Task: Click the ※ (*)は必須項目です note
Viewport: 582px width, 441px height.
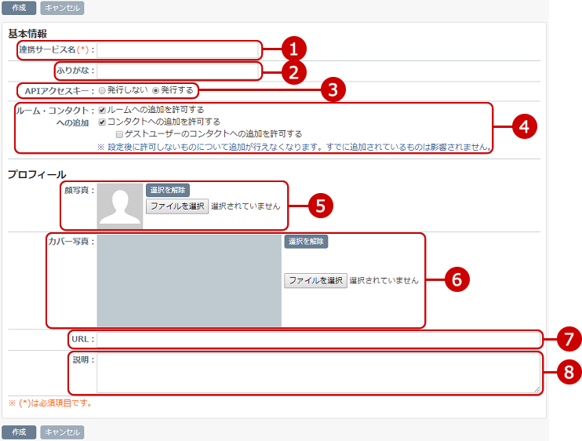Action: [50, 403]
